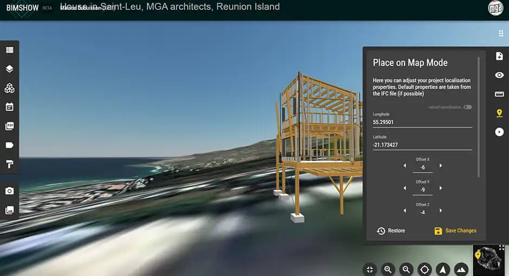Open the tags label icon
Image resolution: width=509 pixels, height=276 pixels.
(x=9, y=145)
